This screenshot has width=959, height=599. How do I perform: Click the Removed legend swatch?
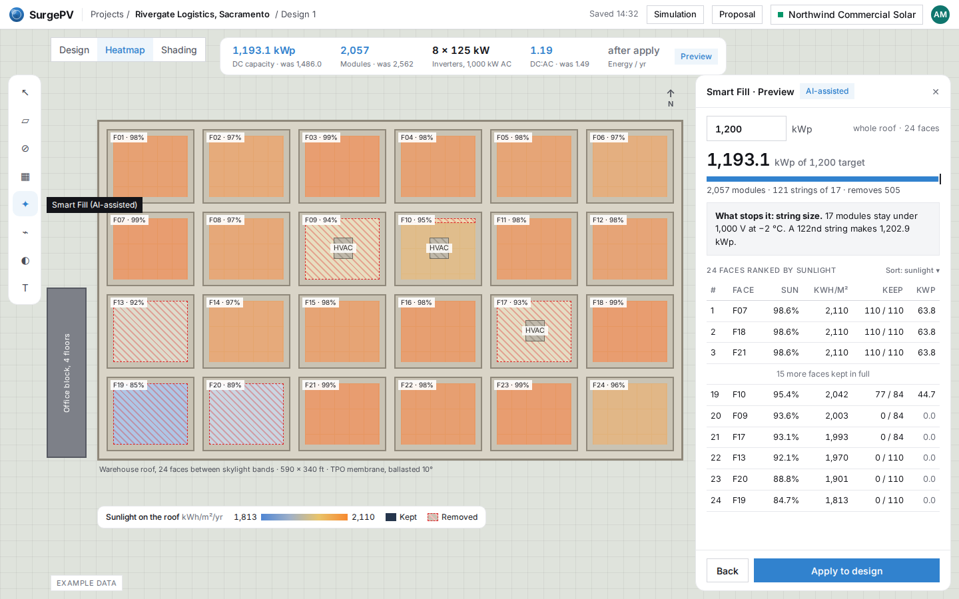433,517
